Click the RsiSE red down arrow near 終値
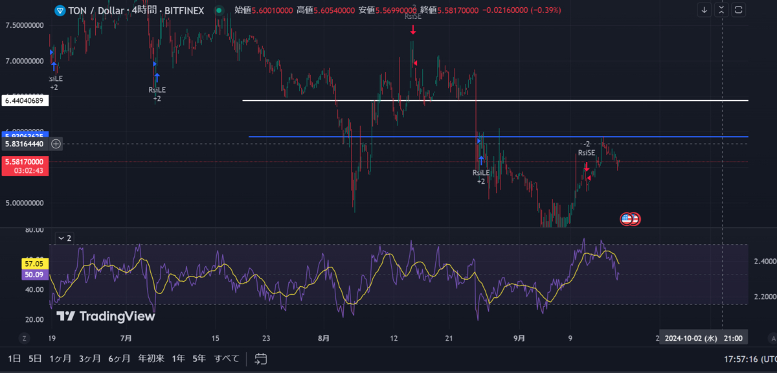This screenshot has height=373, width=777. pyautogui.click(x=412, y=29)
